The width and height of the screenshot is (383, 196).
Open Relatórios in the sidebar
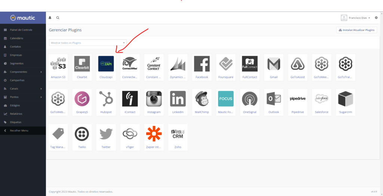point(23,114)
